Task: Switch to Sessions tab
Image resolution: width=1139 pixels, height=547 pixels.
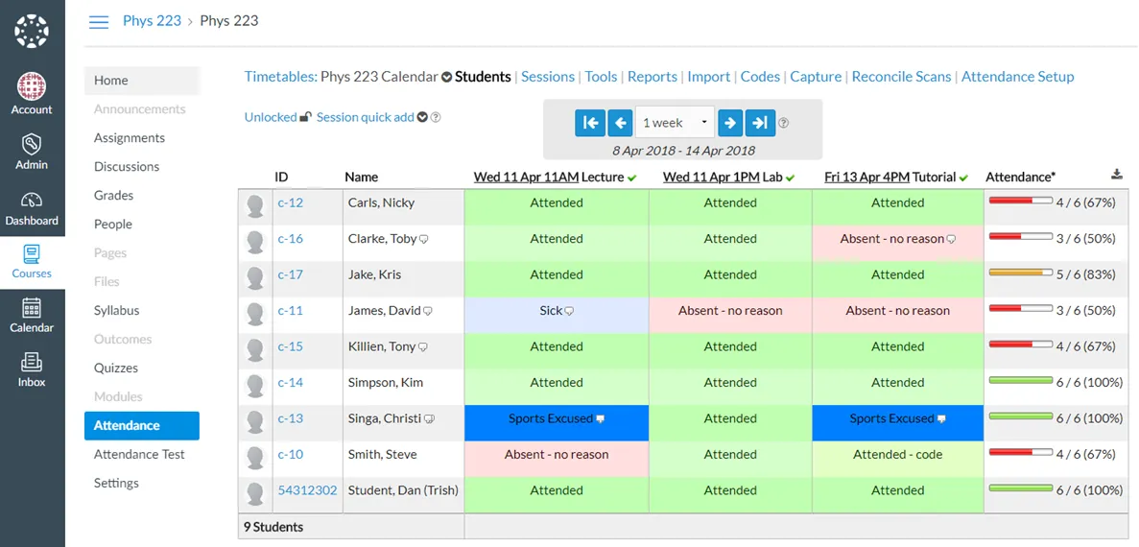Action: click(x=548, y=76)
